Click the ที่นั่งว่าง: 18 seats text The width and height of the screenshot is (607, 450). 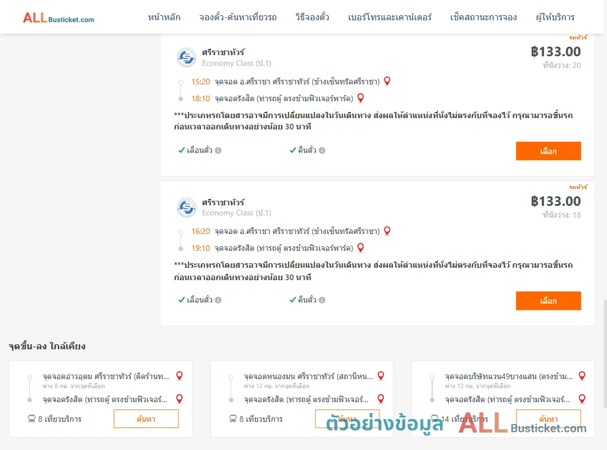(x=561, y=215)
